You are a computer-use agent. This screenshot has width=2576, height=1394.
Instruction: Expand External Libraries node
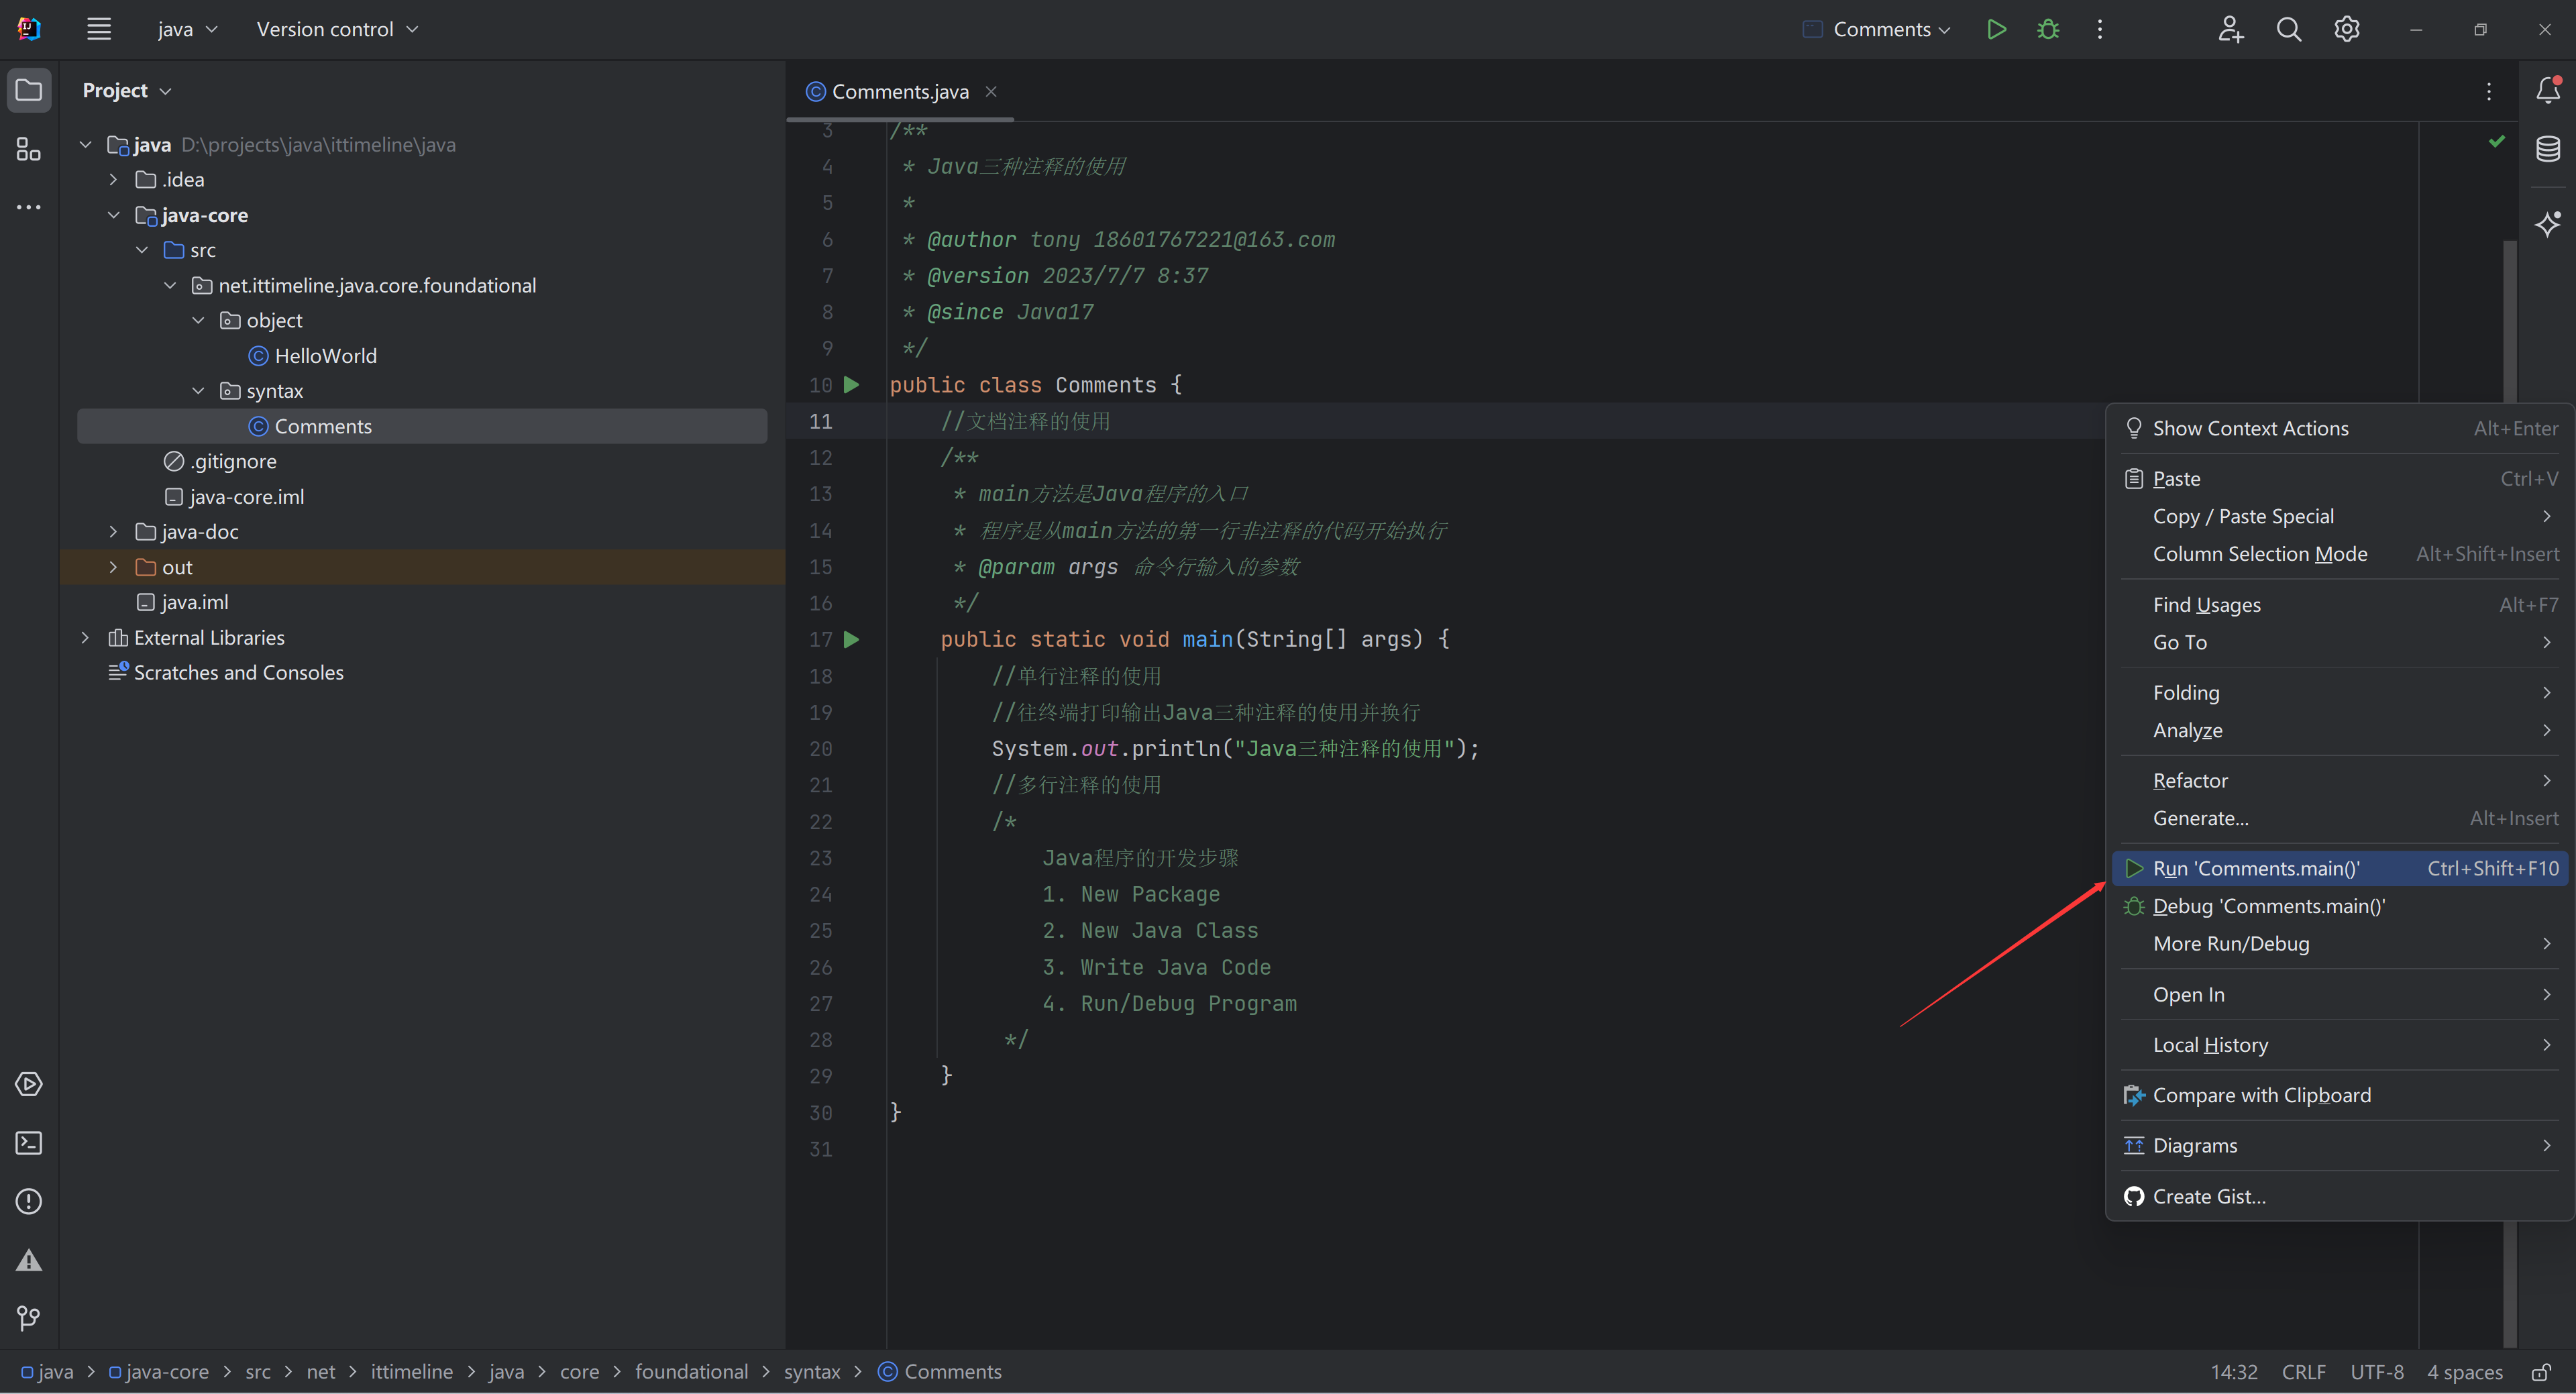[x=86, y=637]
